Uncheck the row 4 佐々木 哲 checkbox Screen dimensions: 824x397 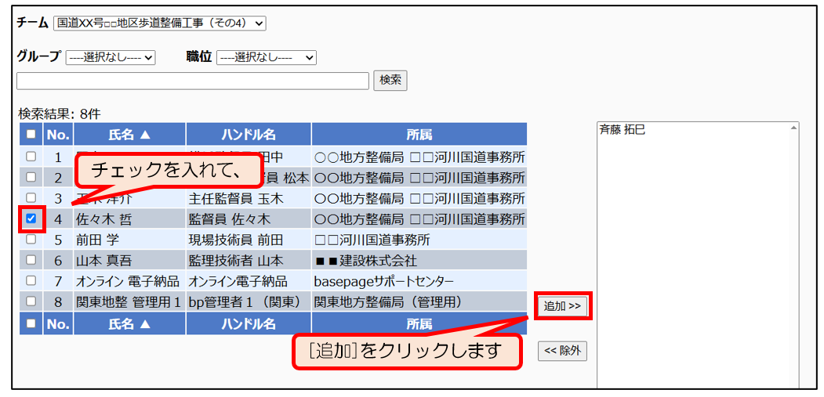31,218
